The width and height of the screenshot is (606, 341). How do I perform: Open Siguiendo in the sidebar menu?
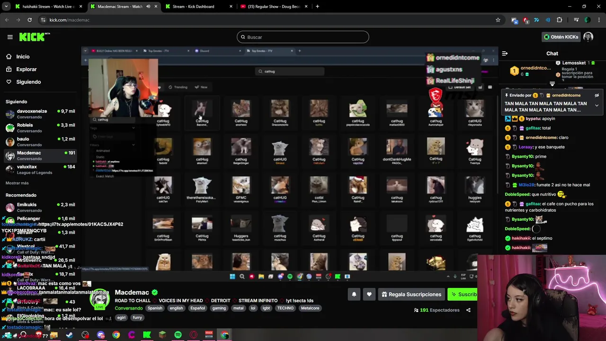click(x=28, y=82)
